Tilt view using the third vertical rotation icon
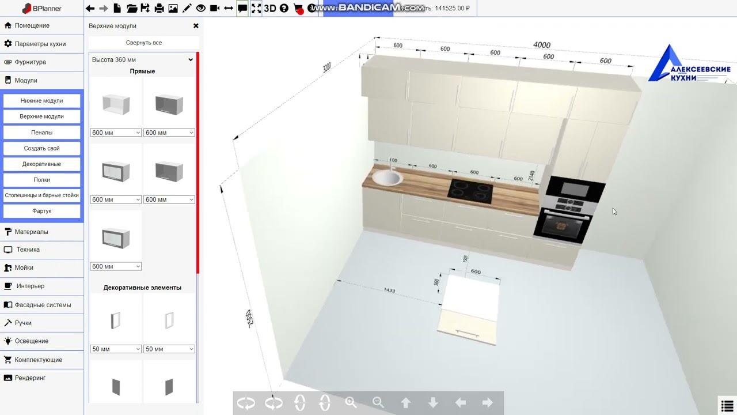737x415 pixels. [x=300, y=403]
